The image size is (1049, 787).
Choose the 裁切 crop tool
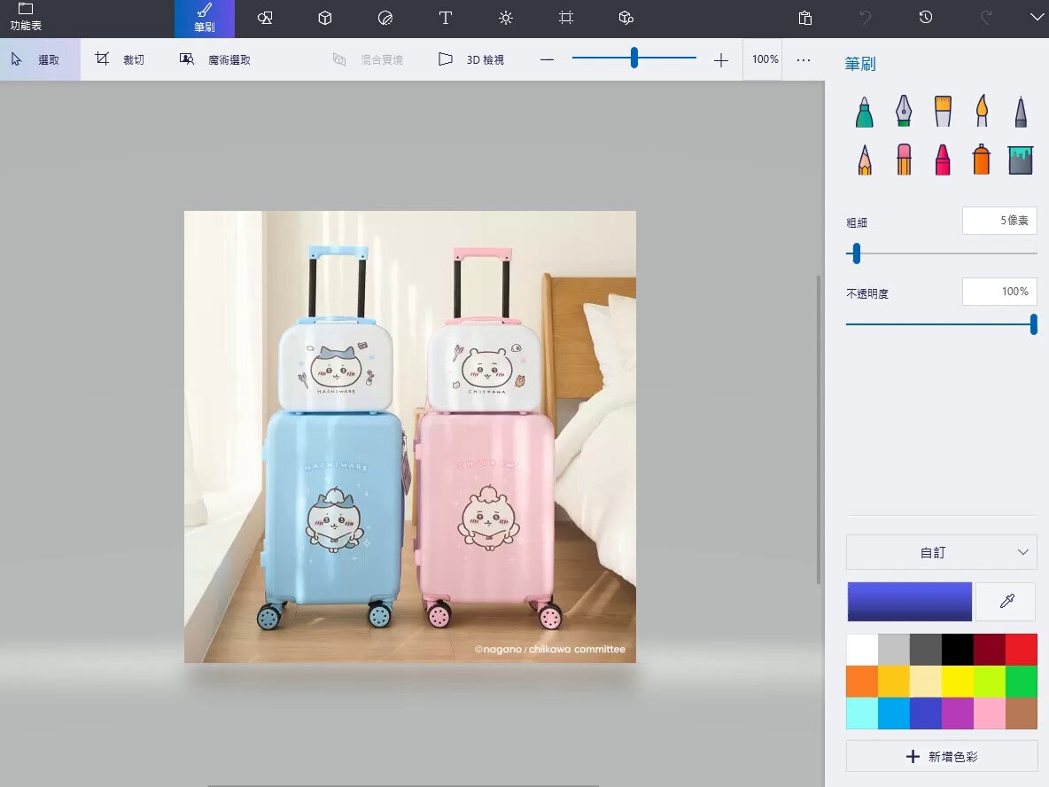[120, 59]
